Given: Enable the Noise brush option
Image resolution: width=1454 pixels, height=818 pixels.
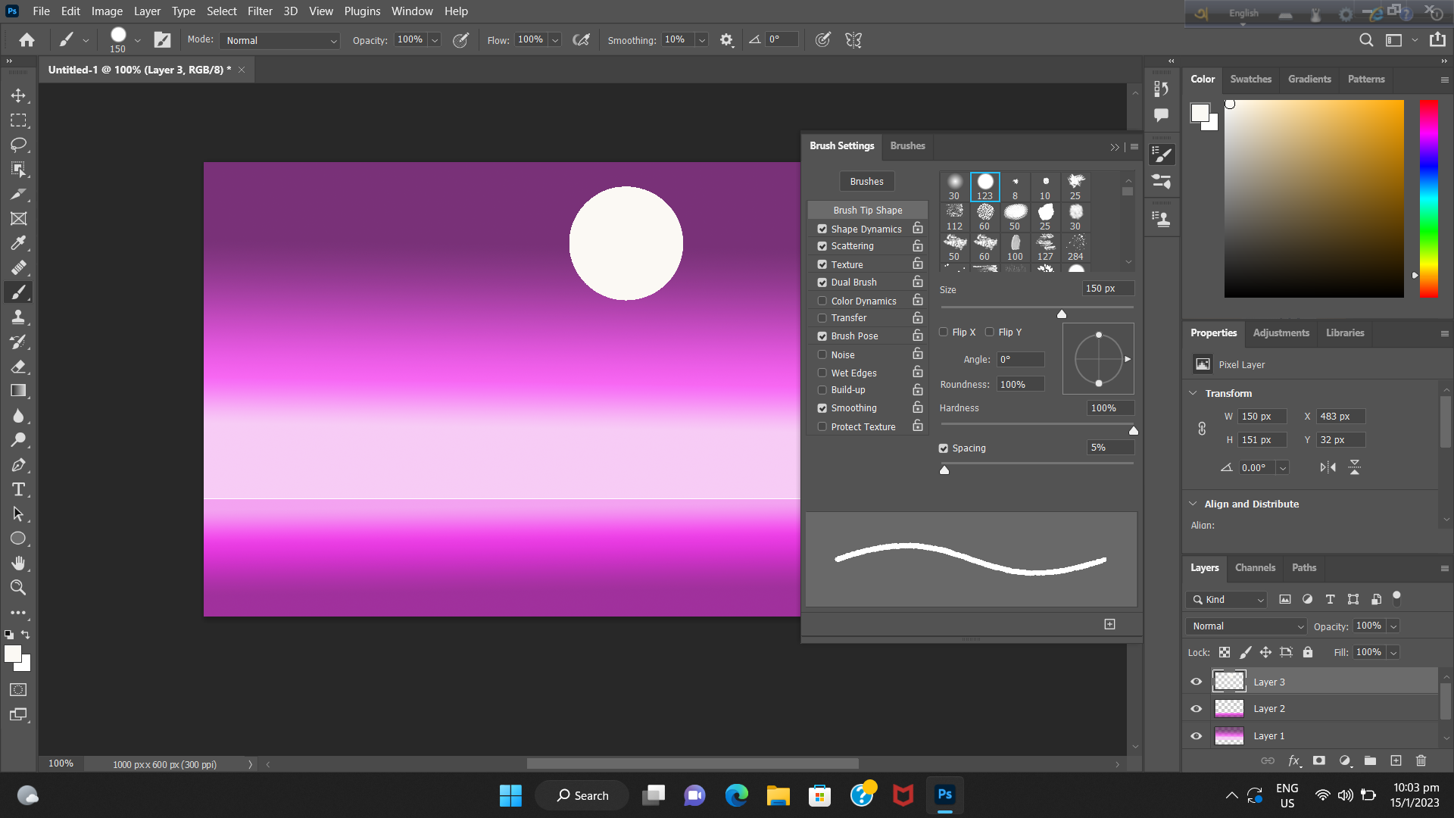Looking at the screenshot, I should click(x=822, y=354).
